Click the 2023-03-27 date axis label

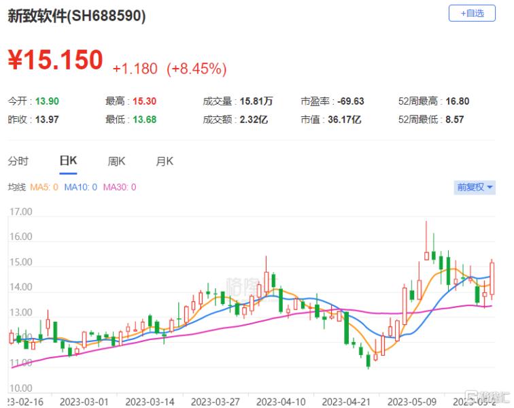216,401
